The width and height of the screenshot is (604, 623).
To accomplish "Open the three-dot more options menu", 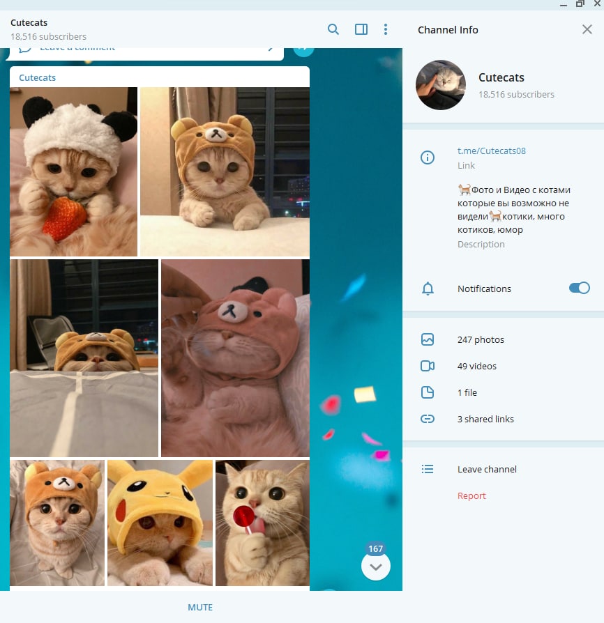I will (x=385, y=29).
